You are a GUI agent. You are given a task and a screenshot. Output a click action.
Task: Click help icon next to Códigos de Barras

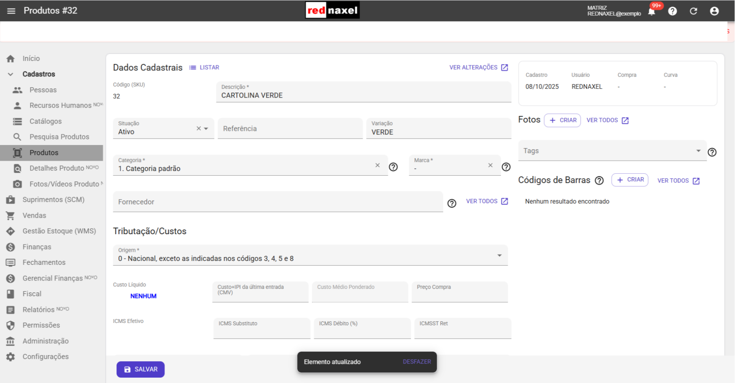[599, 180]
